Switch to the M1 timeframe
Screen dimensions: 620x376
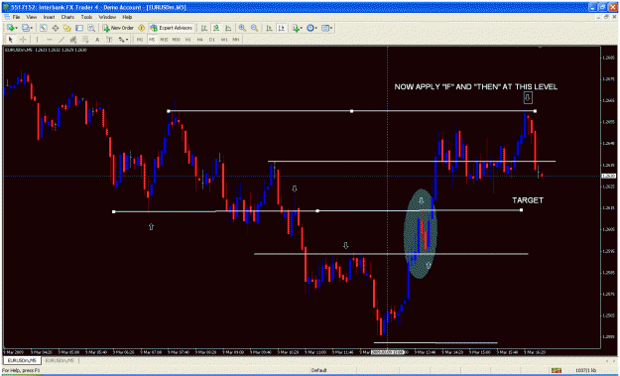click(140, 40)
